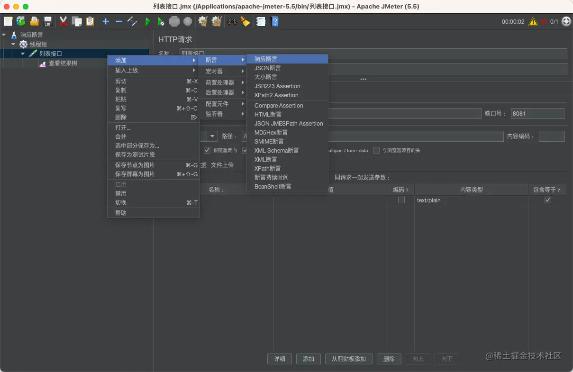Screen dimensions: 573x372
Task: Clear all results with double broom icon
Action: (x=217, y=21)
